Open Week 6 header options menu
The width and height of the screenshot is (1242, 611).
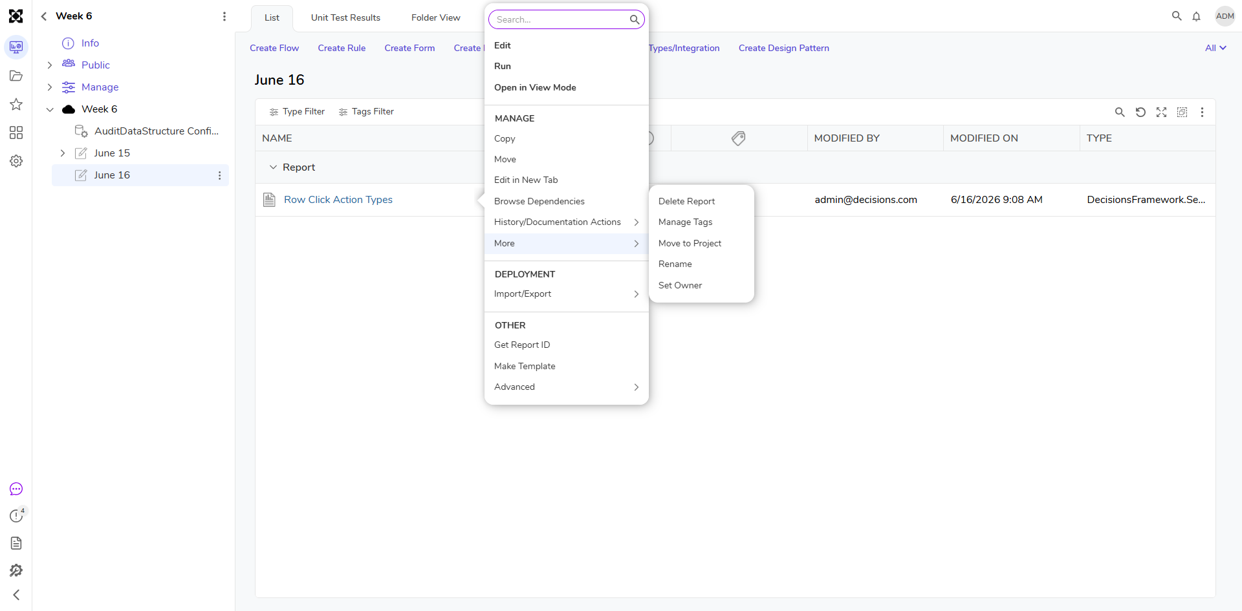pyautogui.click(x=224, y=16)
